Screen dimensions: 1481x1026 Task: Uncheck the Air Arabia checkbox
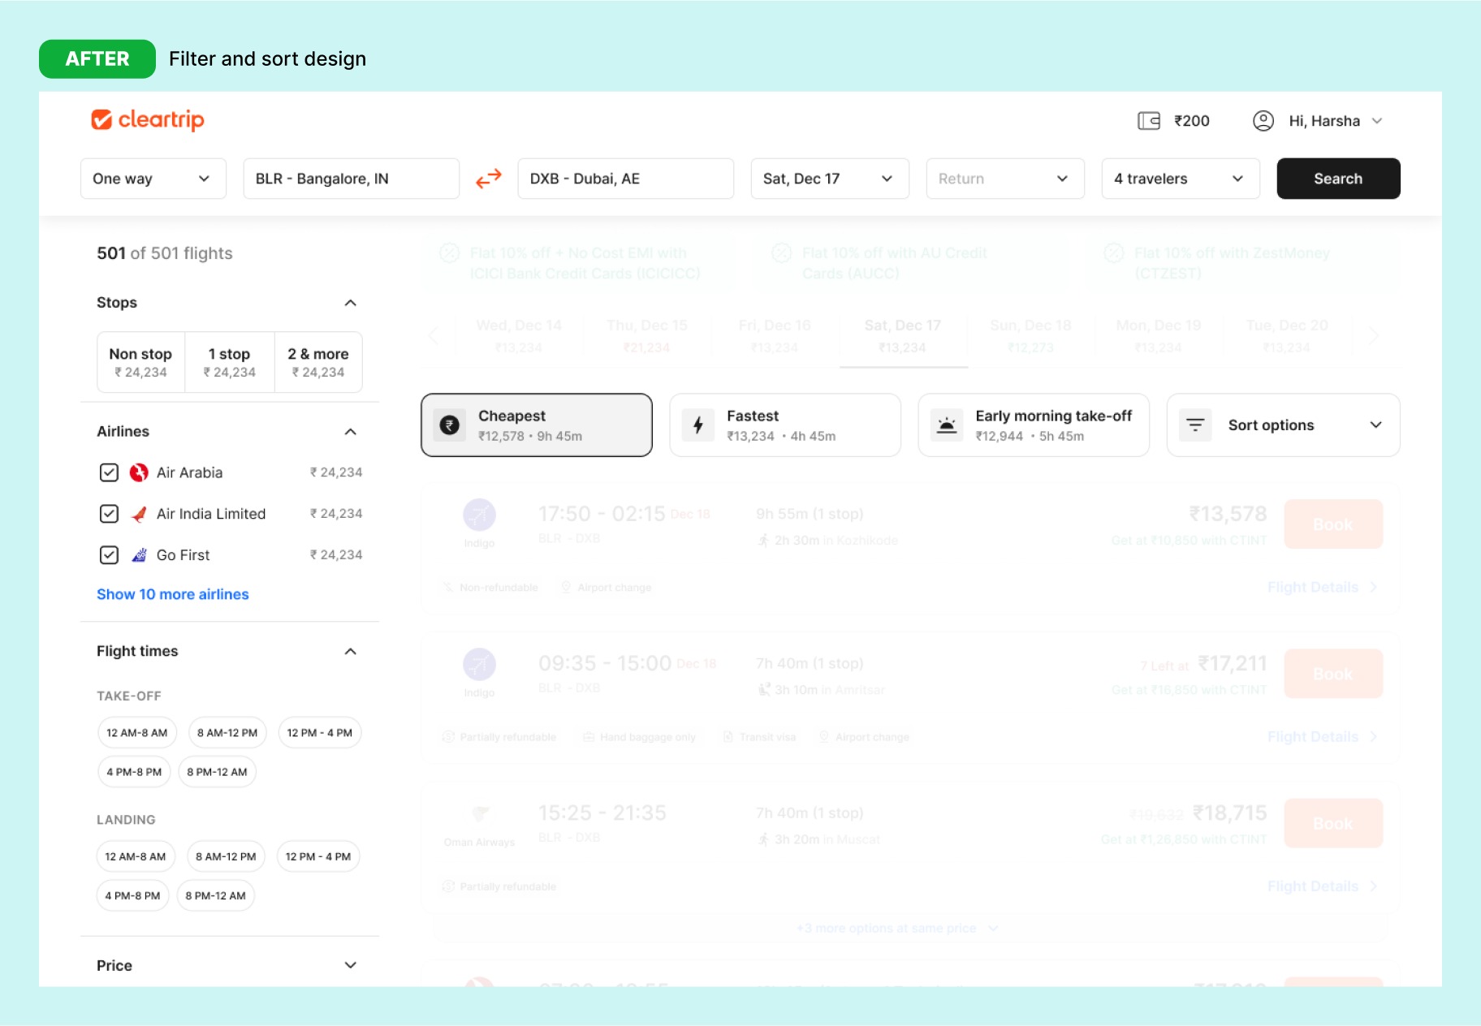click(109, 472)
